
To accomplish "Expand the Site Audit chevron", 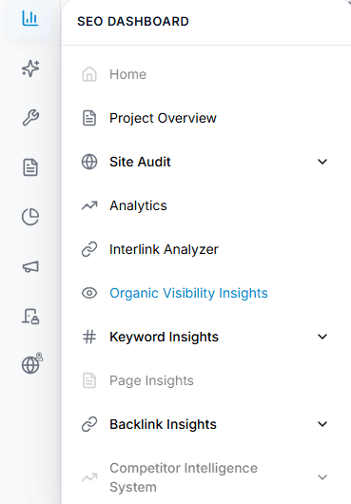I will (322, 162).
